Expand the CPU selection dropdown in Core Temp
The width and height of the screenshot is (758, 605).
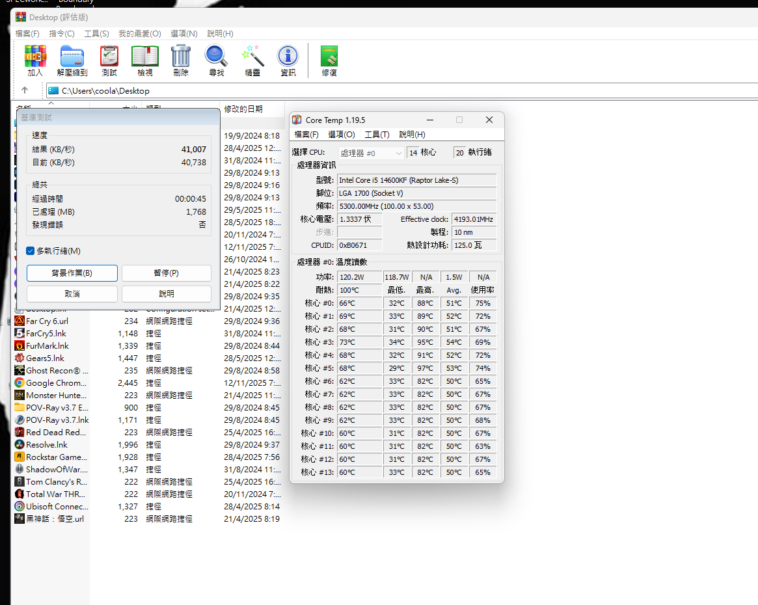(372, 153)
